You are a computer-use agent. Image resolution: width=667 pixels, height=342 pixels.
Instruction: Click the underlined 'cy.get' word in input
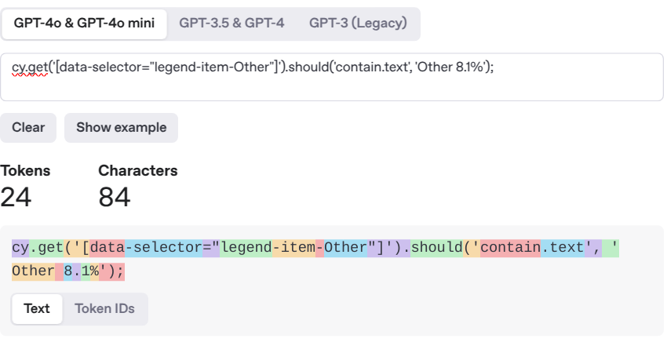pyautogui.click(x=30, y=68)
